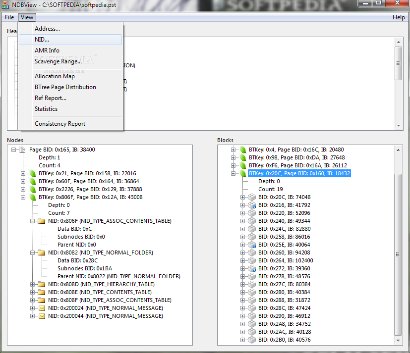Screen dimensions: 410x353
Task: Click block icon of BID 0x25E
Action: (x=252, y=245)
